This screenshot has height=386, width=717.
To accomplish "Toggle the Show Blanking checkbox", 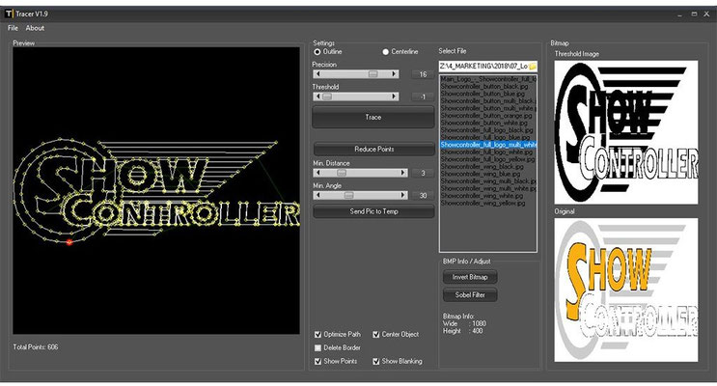I will (376, 361).
